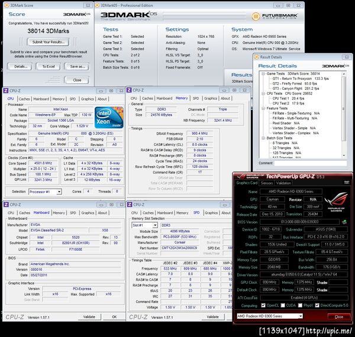Toggle the DirectCompute 5.0 checkbox
355x337 pixels.
point(317,305)
